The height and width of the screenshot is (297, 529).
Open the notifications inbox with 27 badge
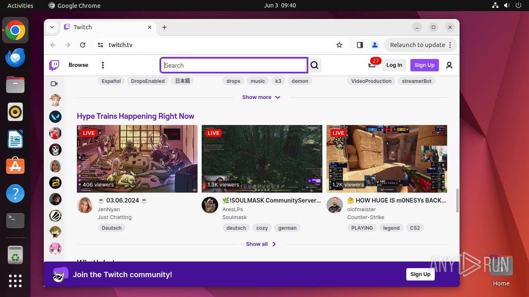pyautogui.click(x=372, y=65)
